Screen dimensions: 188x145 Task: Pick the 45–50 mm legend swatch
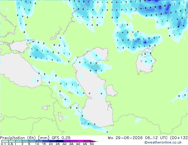87,141
